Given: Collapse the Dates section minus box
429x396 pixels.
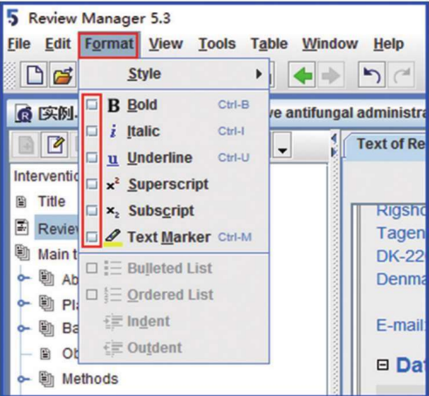Looking at the screenshot, I should tap(383, 365).
